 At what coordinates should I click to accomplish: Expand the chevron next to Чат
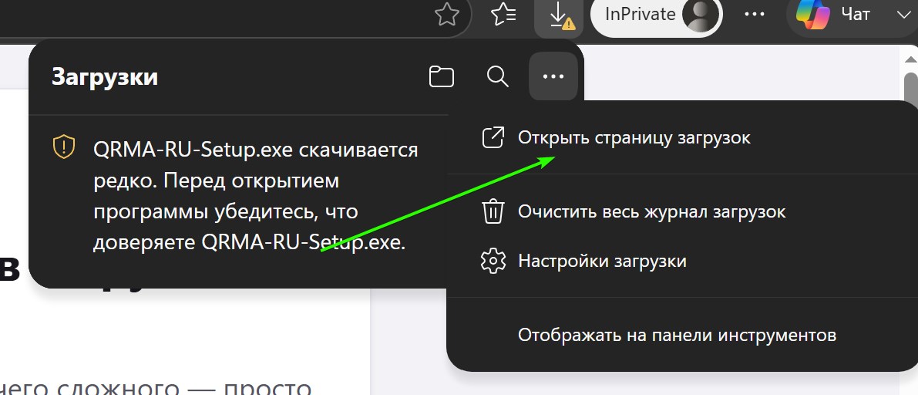point(905,15)
